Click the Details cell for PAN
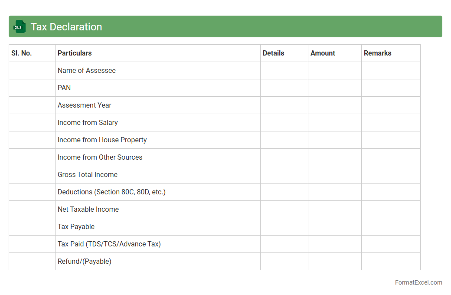 point(284,88)
